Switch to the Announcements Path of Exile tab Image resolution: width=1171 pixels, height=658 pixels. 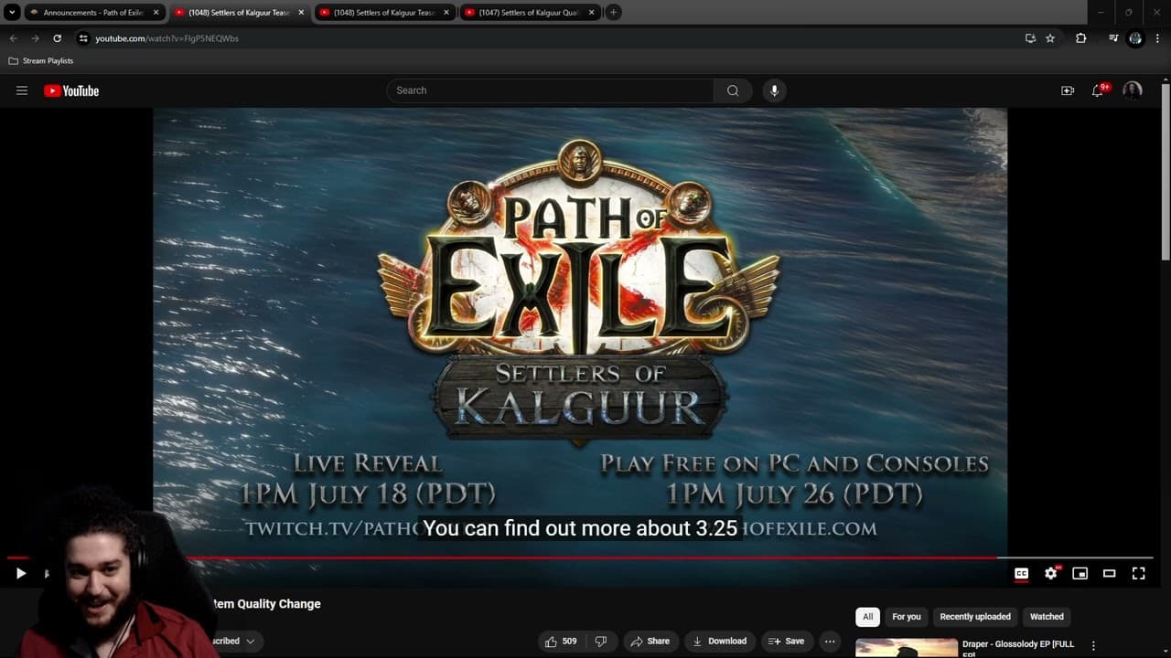(91, 12)
